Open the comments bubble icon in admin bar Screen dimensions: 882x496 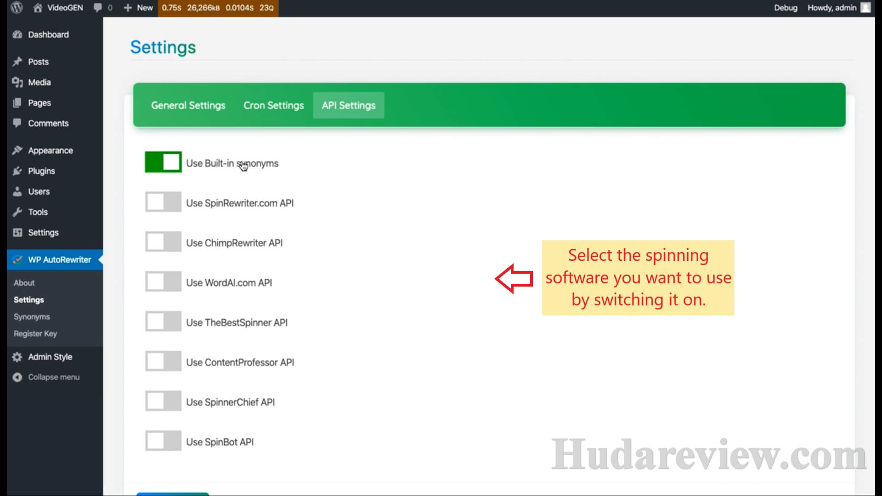tap(97, 8)
